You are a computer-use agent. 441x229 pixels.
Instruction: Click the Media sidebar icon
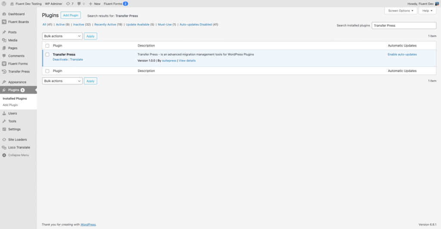[x=4, y=40]
